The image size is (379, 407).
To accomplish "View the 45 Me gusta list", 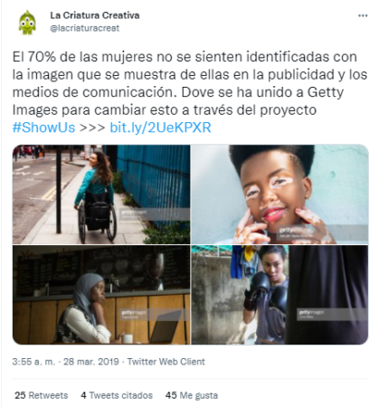I will (x=192, y=395).
